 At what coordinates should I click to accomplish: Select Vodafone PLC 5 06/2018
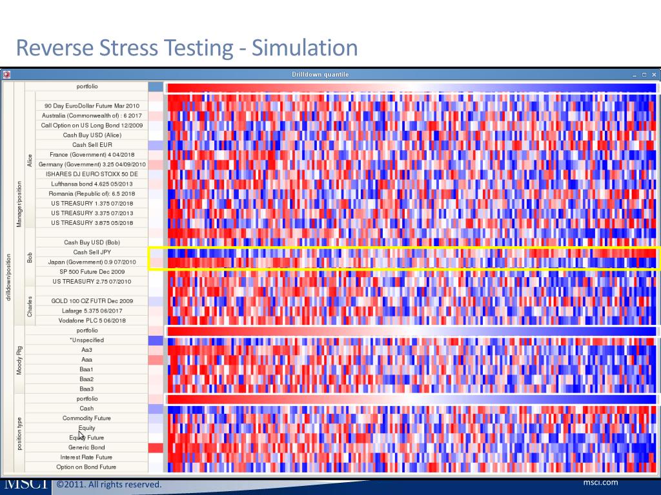point(92,320)
